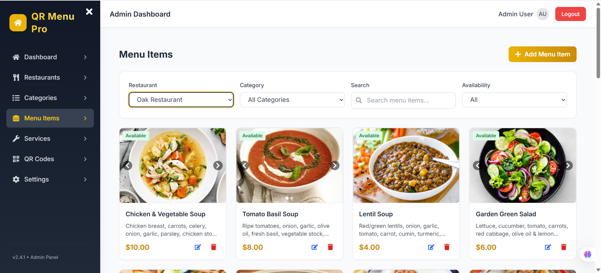
Task: Click the QR Codes grid icon
Action: click(x=16, y=159)
